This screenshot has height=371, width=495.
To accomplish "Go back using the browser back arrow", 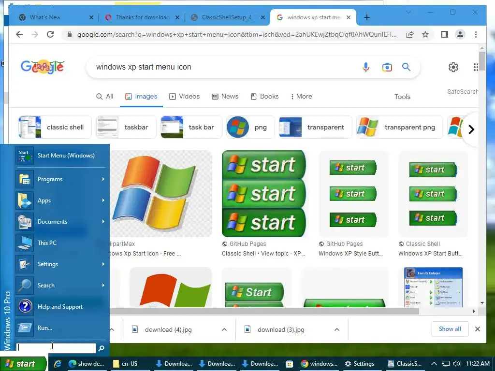I will point(19,34).
